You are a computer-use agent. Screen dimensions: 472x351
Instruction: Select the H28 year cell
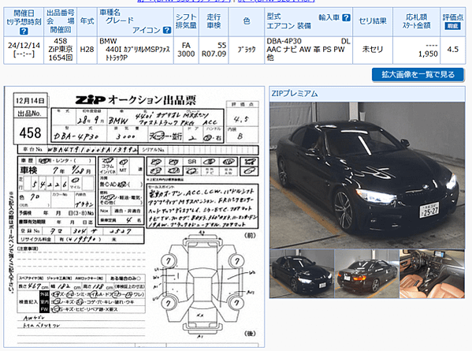point(87,50)
